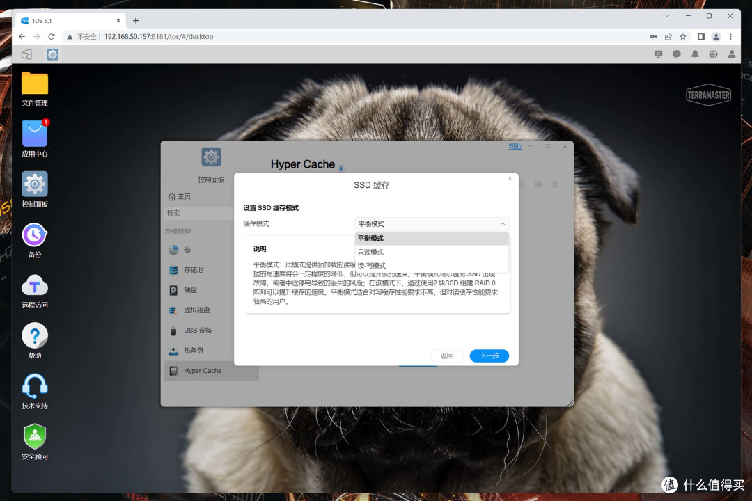Select the control panel gear in TOS taskbar
The image size is (752, 501).
pyautogui.click(x=52, y=54)
